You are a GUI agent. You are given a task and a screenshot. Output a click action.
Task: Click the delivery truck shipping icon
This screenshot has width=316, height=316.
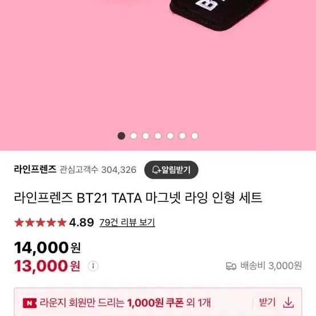[x=231, y=266]
